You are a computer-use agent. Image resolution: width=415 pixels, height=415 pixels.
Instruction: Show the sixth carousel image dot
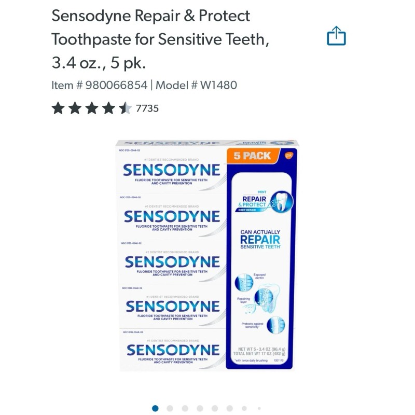230,408
